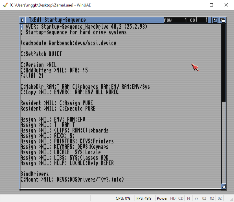Click the FPS: 49.9 status entry
The width and height of the screenshot is (234, 202).
tap(144, 198)
